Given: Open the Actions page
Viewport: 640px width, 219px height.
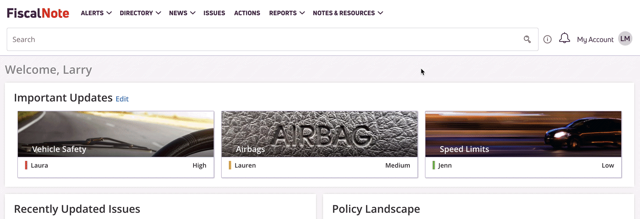Looking at the screenshot, I should click(247, 13).
